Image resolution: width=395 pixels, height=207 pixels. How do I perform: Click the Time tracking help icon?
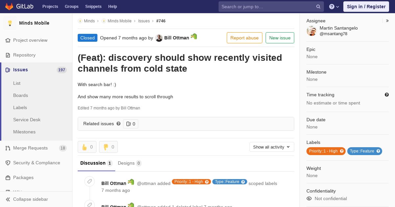pyautogui.click(x=387, y=95)
